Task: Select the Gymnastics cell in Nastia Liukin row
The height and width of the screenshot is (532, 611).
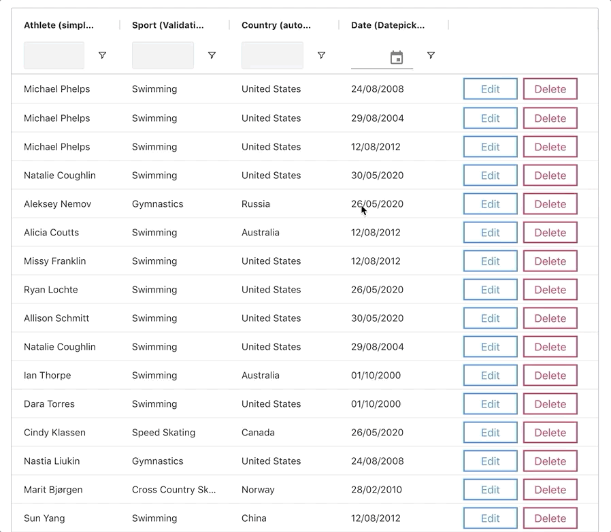Action: [157, 461]
